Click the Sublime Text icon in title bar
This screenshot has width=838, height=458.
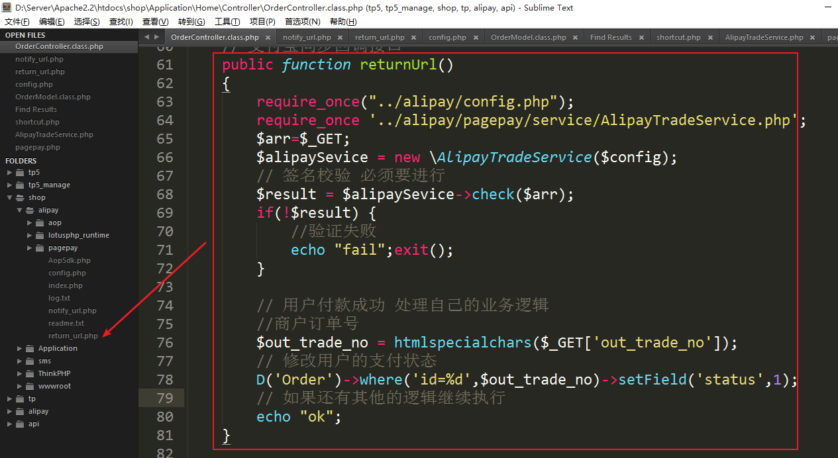point(7,8)
